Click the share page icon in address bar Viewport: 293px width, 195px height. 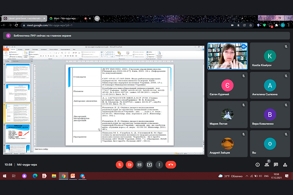[x=244, y=25]
